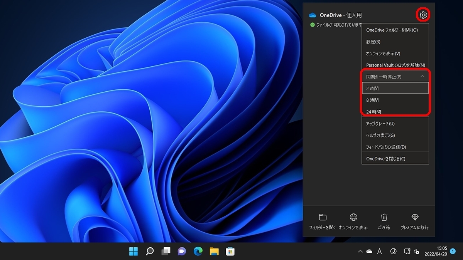Viewport: 463px width, 260px height.
Task: Choose OneDrive を閉じる(C)
Action: (395, 159)
